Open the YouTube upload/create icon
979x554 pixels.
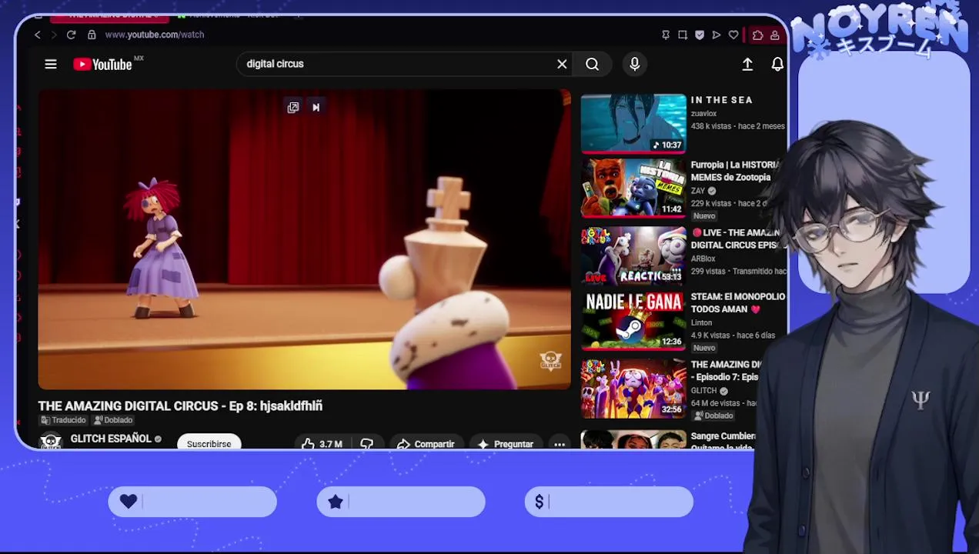pos(747,65)
